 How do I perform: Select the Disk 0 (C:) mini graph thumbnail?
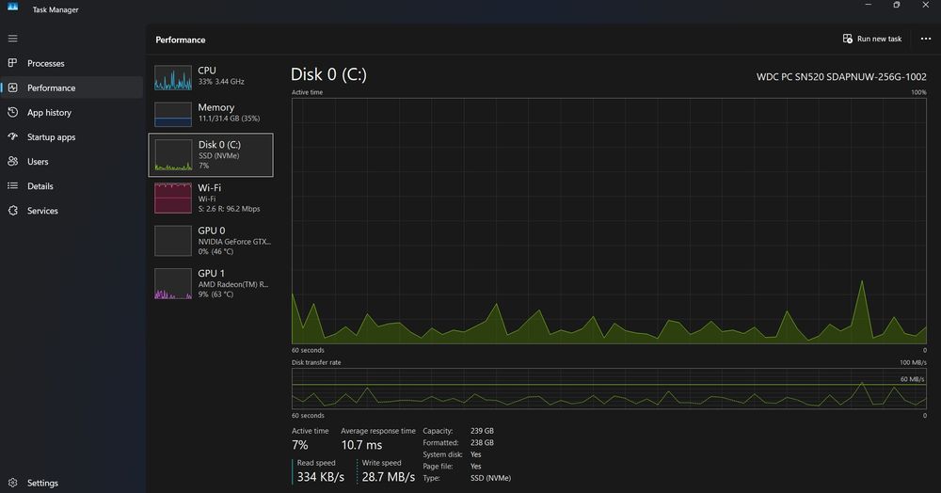(x=173, y=155)
